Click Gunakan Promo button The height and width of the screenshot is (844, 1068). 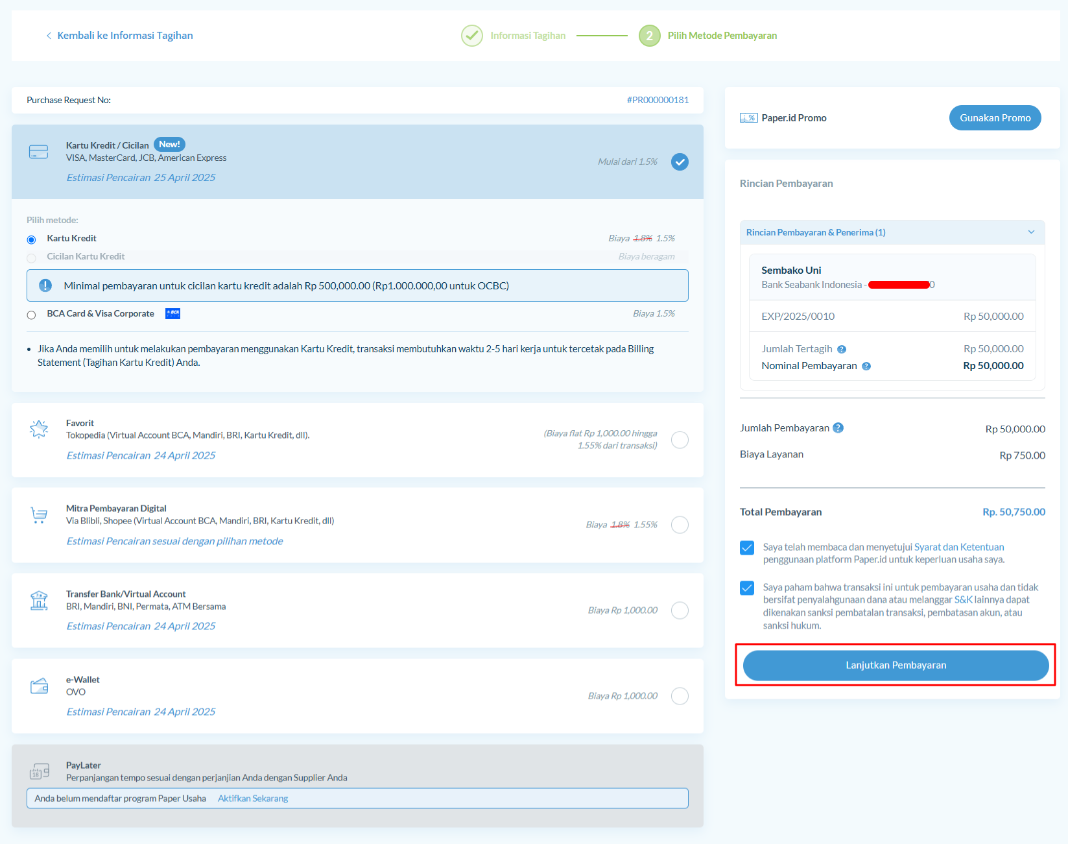click(995, 118)
